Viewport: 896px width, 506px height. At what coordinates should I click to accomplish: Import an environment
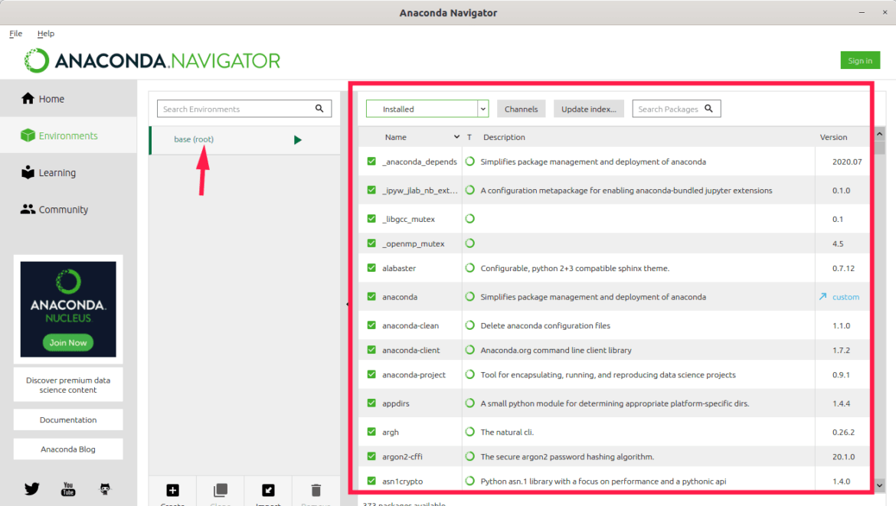point(268,491)
